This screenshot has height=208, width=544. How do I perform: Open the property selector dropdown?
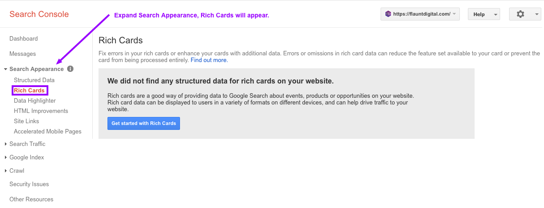pyautogui.click(x=420, y=14)
